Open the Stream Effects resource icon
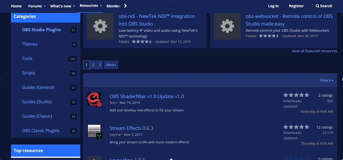Screen dimensions: 343x160 pos(95,131)
